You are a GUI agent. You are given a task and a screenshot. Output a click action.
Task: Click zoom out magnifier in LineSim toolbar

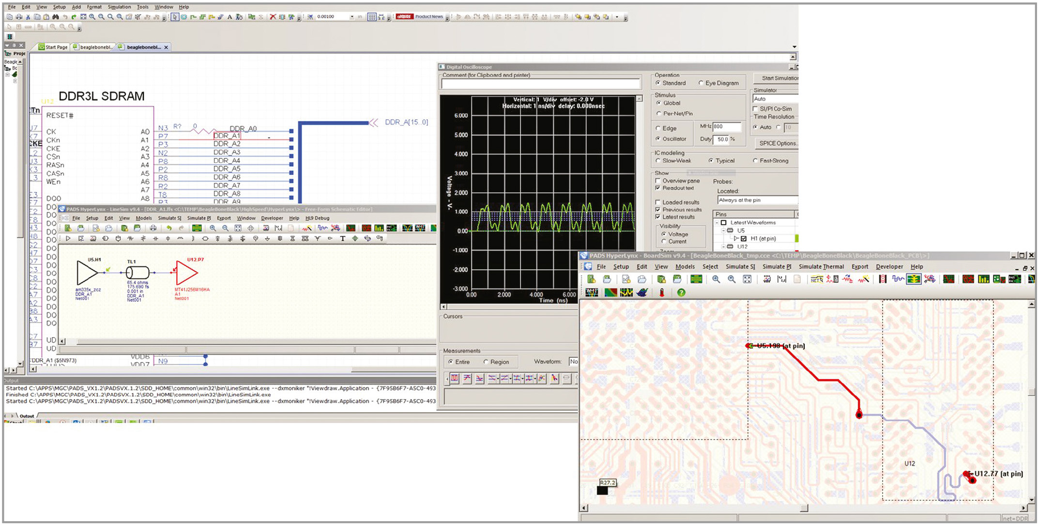[x=225, y=228]
